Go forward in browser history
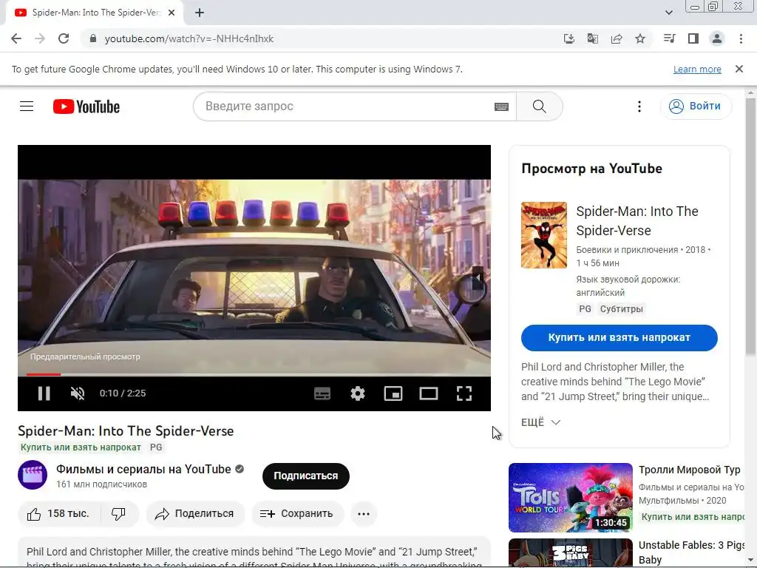 coord(40,38)
